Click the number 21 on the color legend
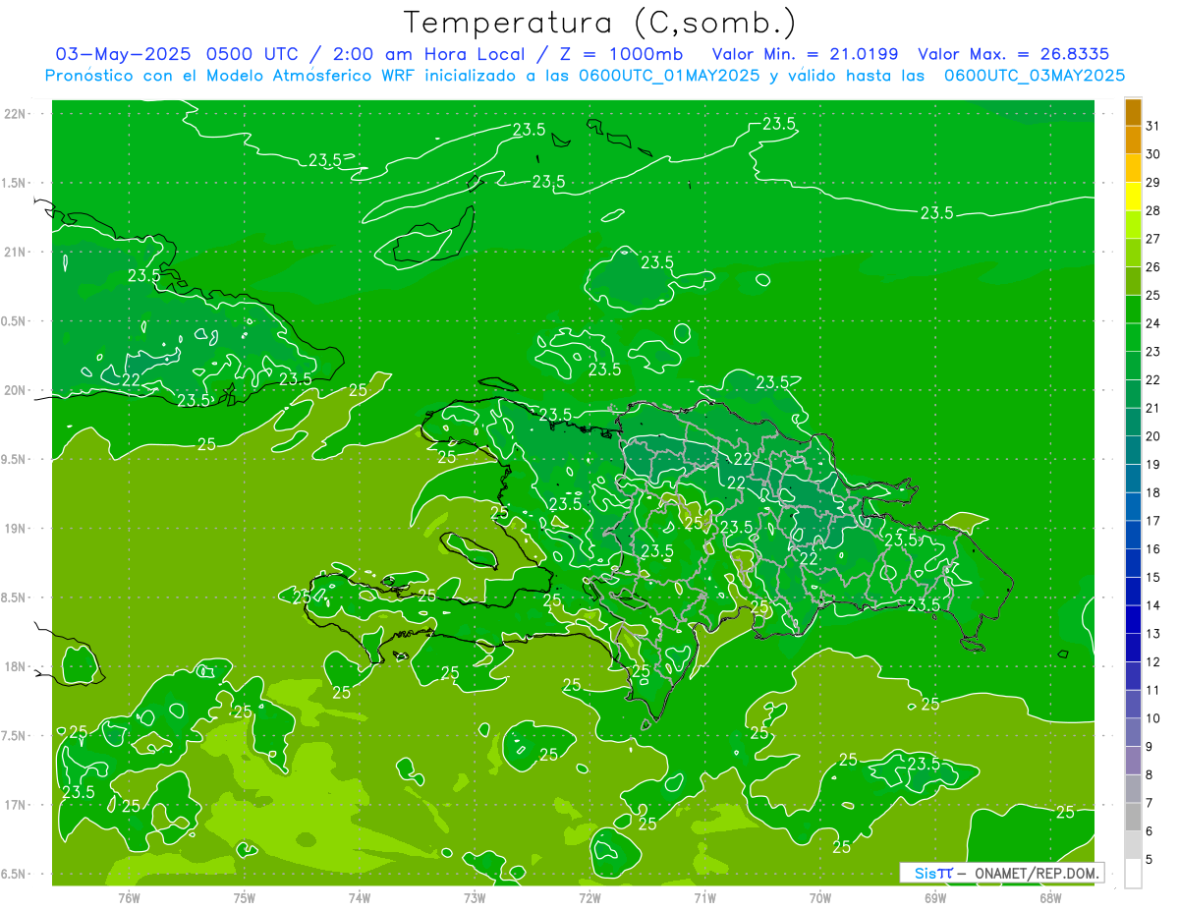The image size is (1179, 911). click(1153, 408)
